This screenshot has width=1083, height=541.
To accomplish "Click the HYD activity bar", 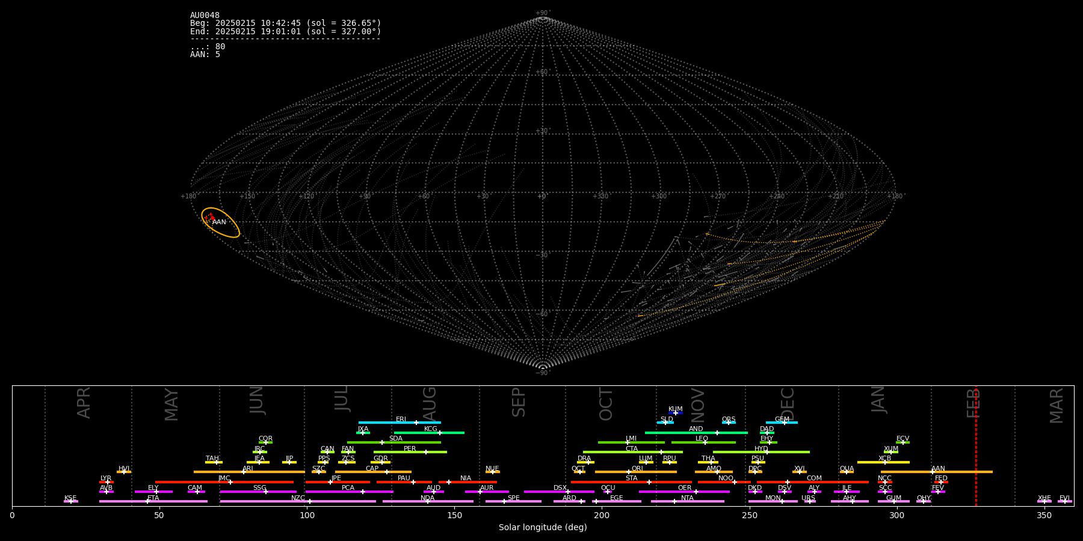I will click(761, 452).
